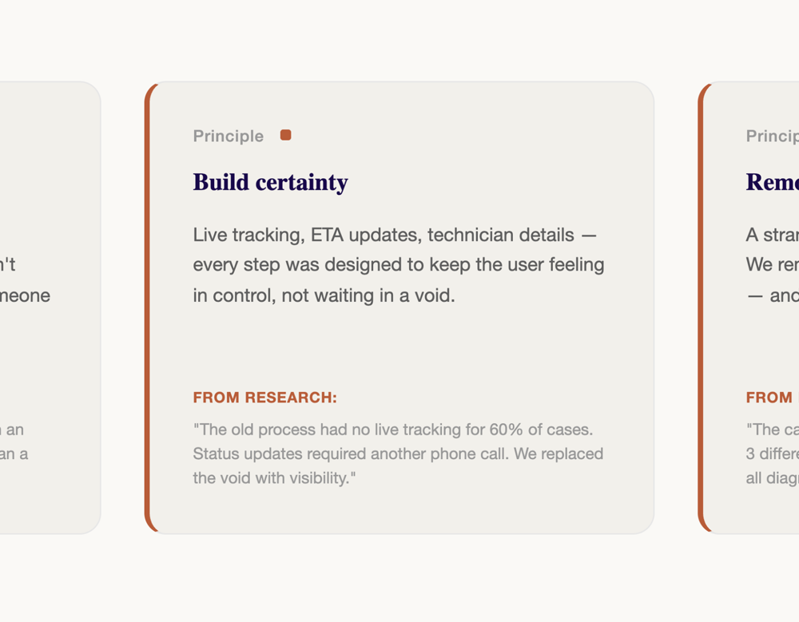Click the orange square icon beside Principle
The image size is (799, 622).
point(286,135)
